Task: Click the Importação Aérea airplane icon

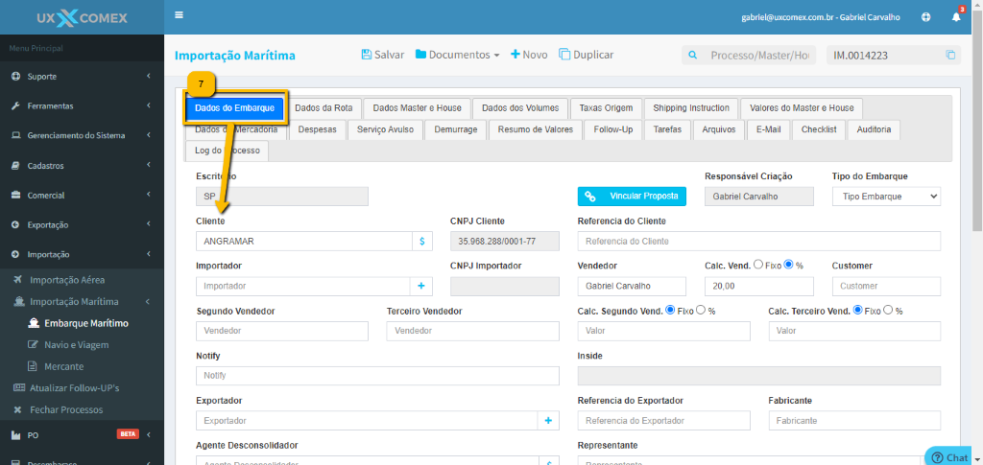Action: [x=18, y=280]
